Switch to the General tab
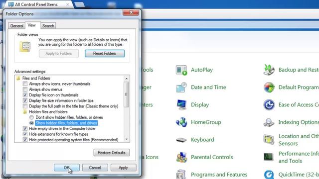 16,26
